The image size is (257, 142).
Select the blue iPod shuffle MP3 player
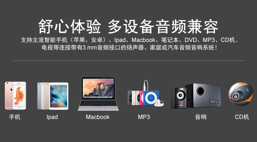tap(151, 98)
